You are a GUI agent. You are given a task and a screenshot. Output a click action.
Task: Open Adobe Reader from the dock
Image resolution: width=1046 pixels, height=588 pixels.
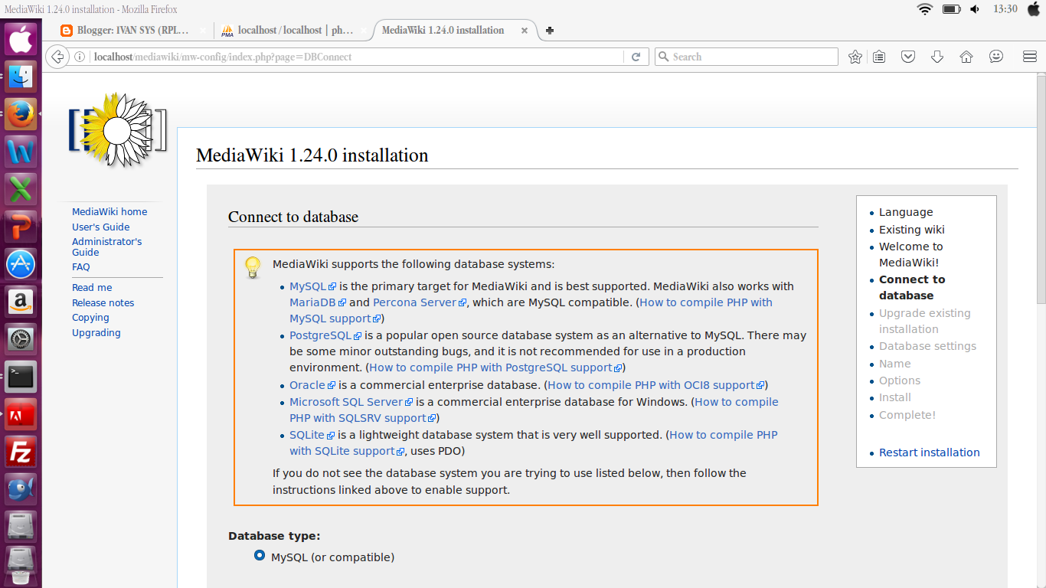pyautogui.click(x=21, y=414)
